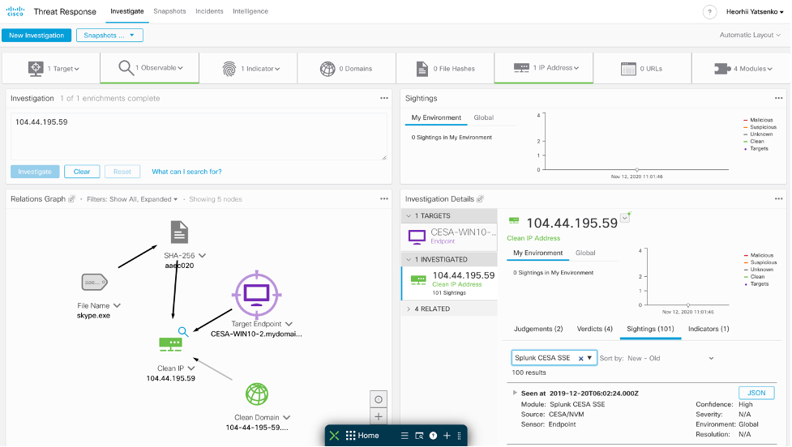Open the Sightings panel three-dot menu
Image resolution: width=792 pixels, height=447 pixels.
[777, 98]
